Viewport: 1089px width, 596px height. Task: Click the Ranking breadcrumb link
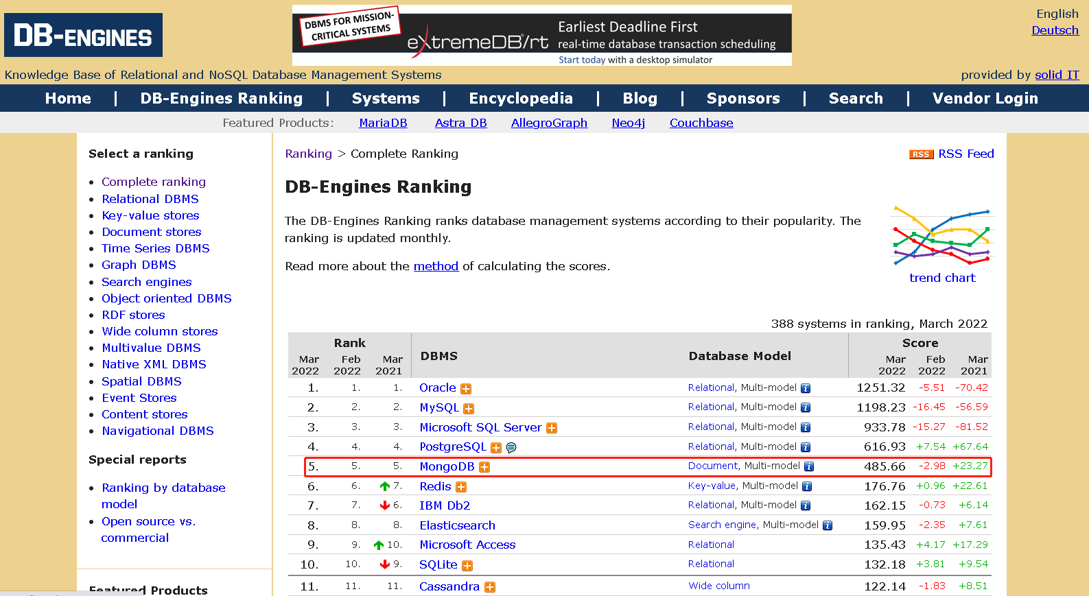(308, 154)
